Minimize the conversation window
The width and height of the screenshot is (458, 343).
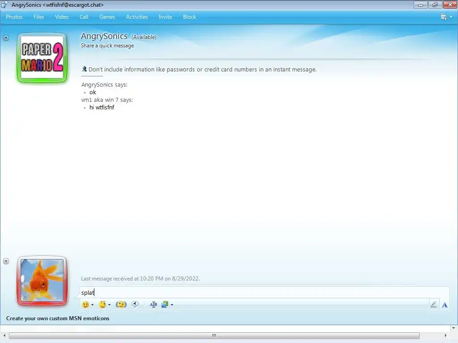[x=420, y=4]
